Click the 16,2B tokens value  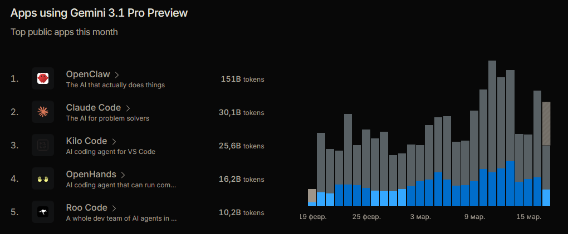coord(241,180)
